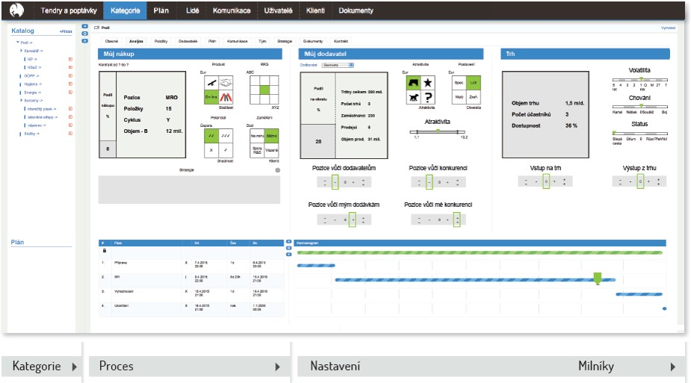The height and width of the screenshot is (383, 691).
Task: Select the Lídr cell in Postavení matrix
Action: tap(474, 83)
